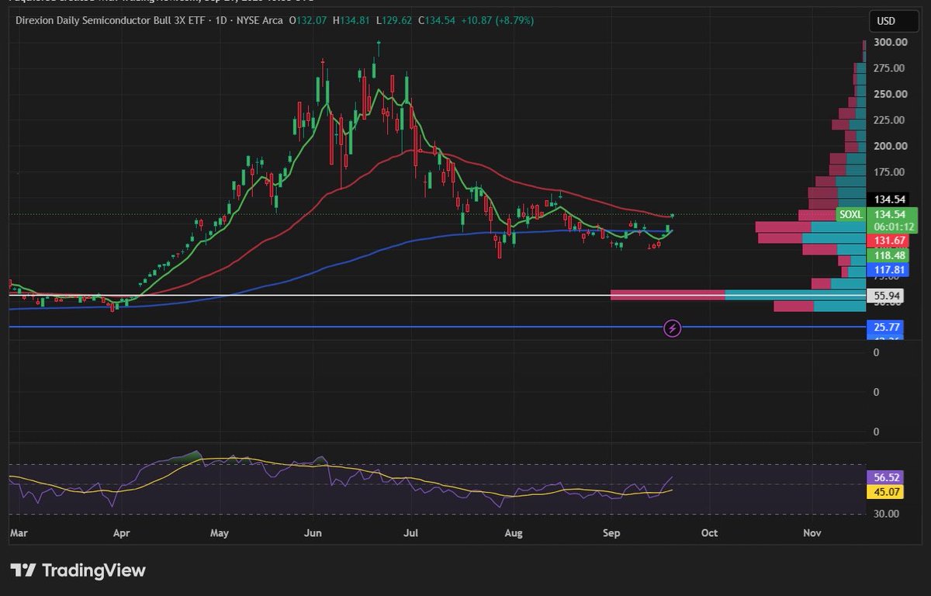
Task: Click the Nov date label
Action: 812,533
